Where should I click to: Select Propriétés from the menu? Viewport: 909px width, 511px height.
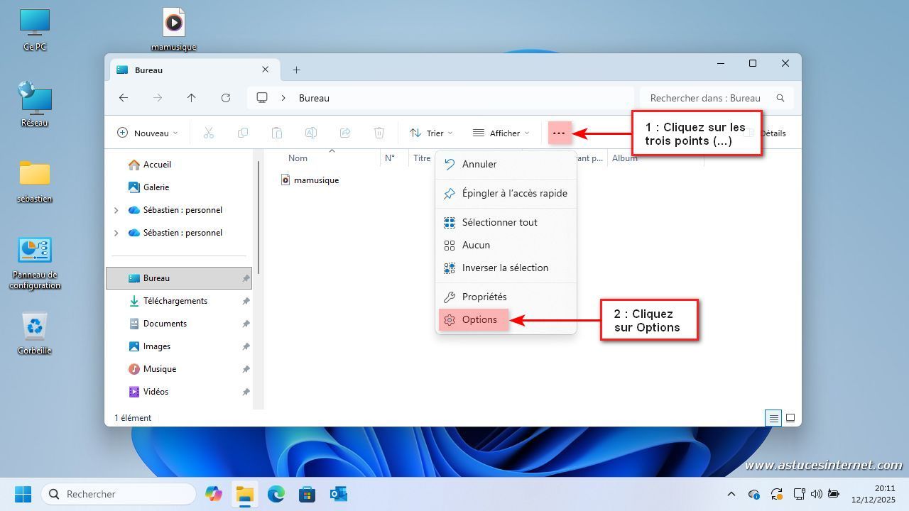(x=484, y=297)
